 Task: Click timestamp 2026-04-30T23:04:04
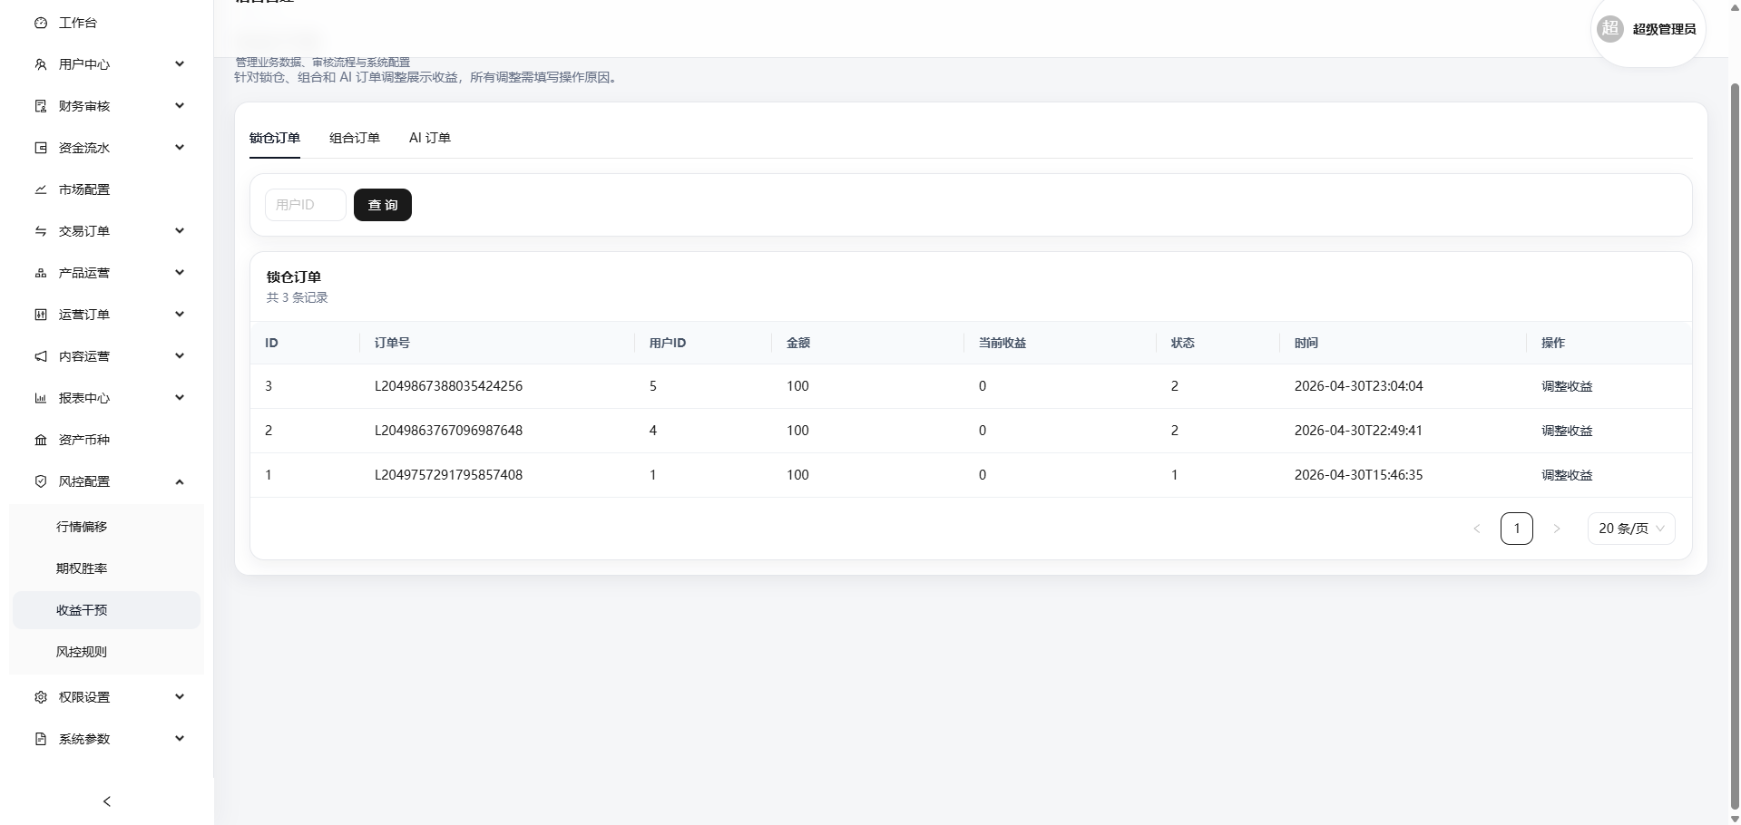tap(1358, 386)
